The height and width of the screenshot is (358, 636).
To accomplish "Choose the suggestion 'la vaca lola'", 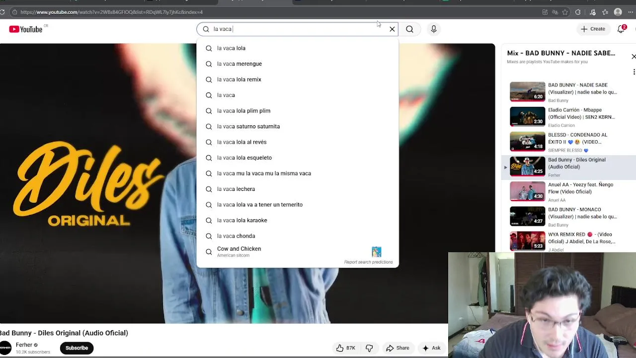I will point(298,48).
